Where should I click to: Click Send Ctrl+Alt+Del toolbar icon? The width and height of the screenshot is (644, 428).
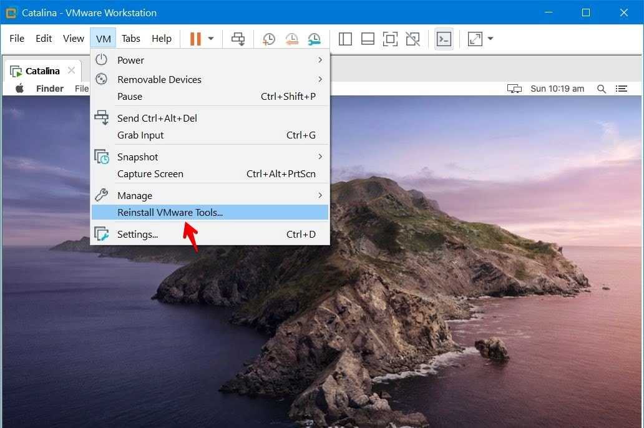click(x=238, y=39)
